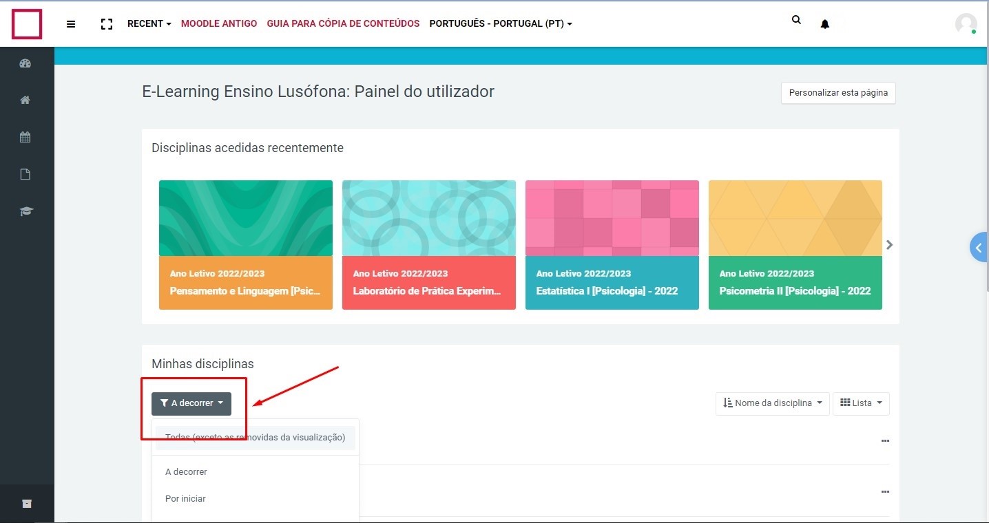Open the Português - Portugal language dropdown

500,23
